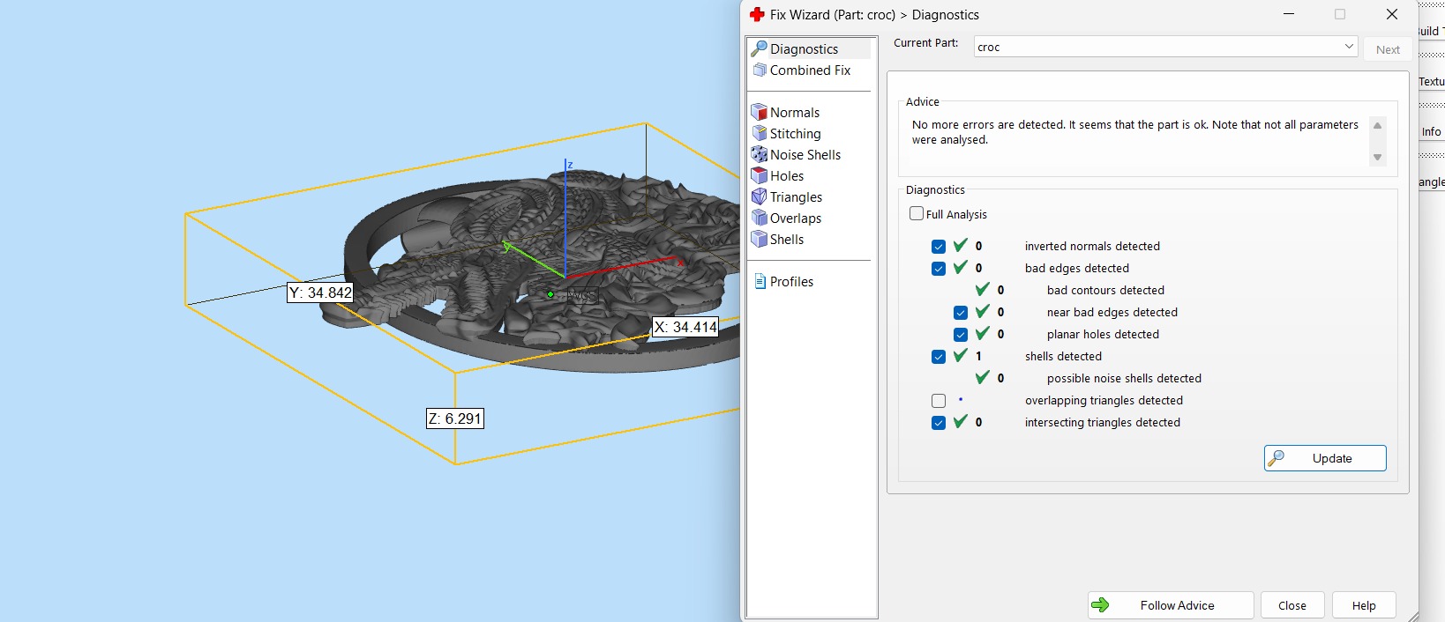Click the 'overlapping triangles detected' label text
This screenshot has width=1445, height=622.
pyautogui.click(x=1104, y=400)
